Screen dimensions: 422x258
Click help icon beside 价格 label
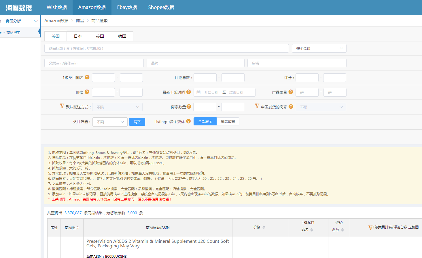click(87, 92)
